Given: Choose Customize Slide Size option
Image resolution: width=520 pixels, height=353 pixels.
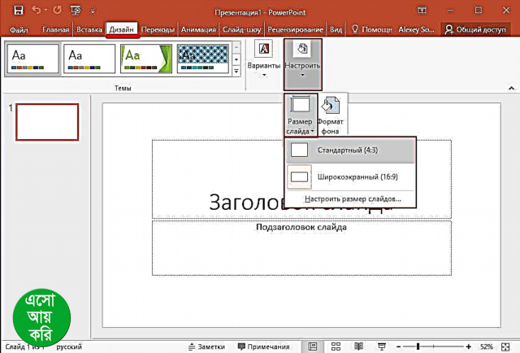Looking at the screenshot, I should 353,199.
